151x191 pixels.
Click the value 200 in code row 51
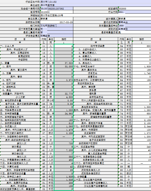(64, 183)
